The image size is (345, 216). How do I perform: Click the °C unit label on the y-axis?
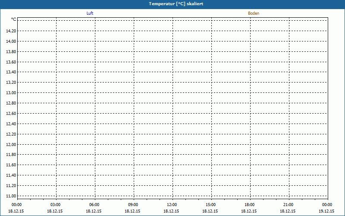click(14, 19)
